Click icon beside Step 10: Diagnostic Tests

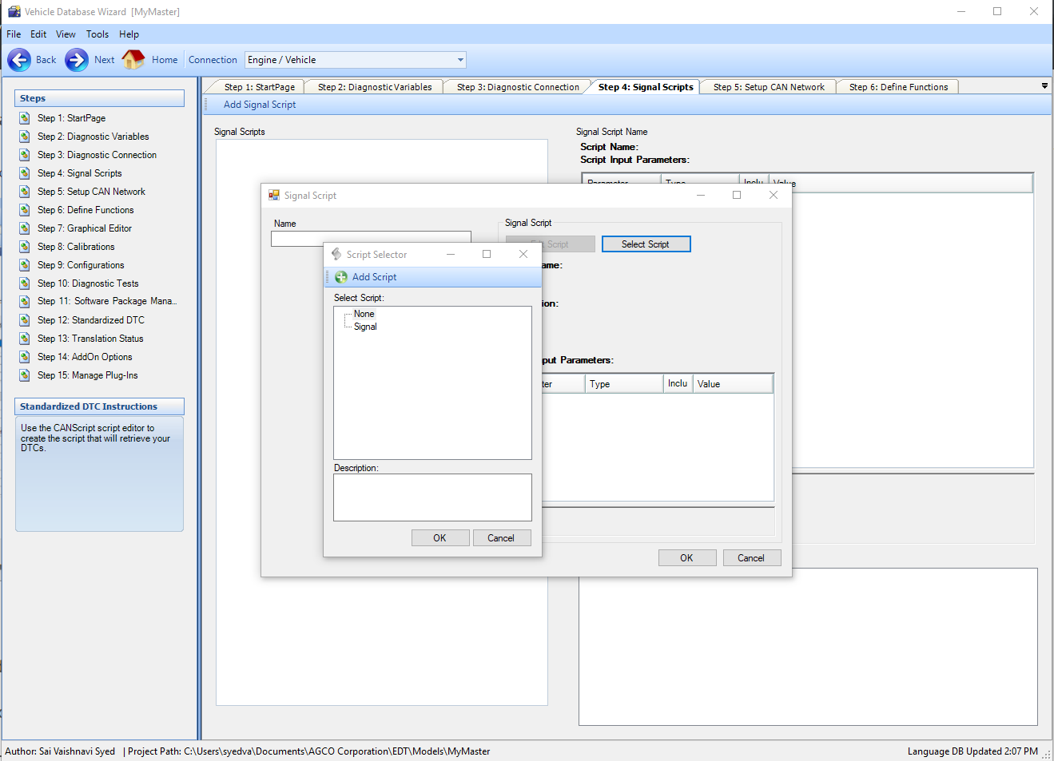coord(25,283)
